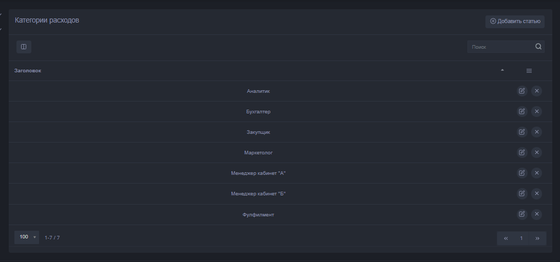The width and height of the screenshot is (560, 262).
Task: Go to the next page
Action: point(537,238)
